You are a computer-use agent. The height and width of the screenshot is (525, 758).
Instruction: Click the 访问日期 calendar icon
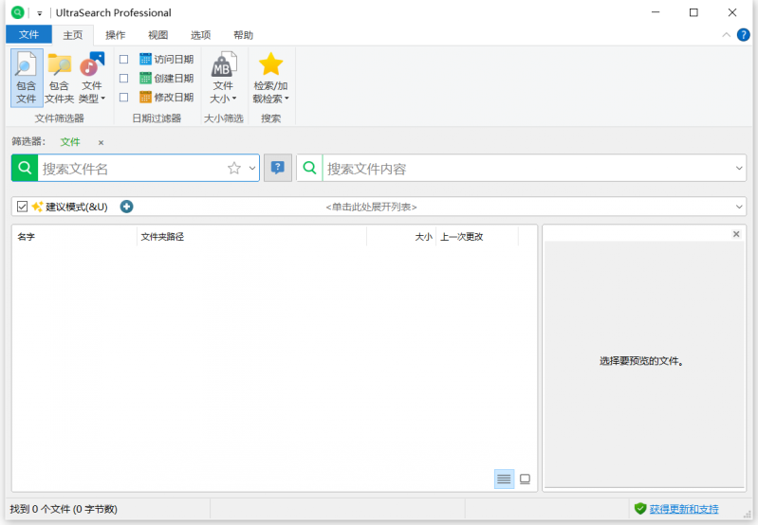pos(145,59)
